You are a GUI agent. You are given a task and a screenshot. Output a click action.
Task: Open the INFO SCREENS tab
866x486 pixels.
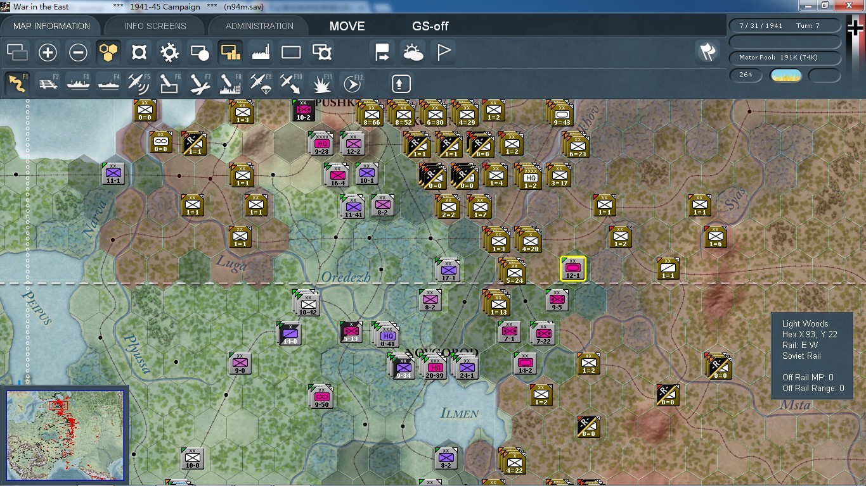[x=155, y=26]
